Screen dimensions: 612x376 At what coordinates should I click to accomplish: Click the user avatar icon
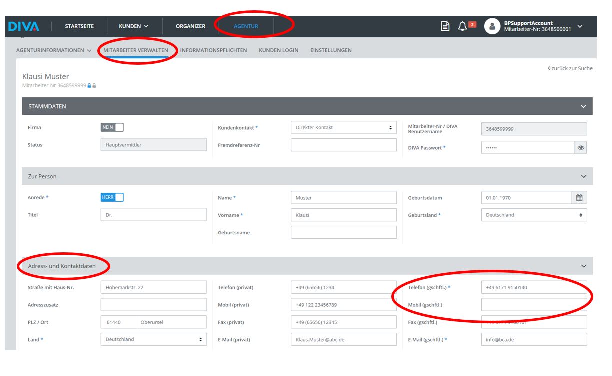(x=492, y=27)
